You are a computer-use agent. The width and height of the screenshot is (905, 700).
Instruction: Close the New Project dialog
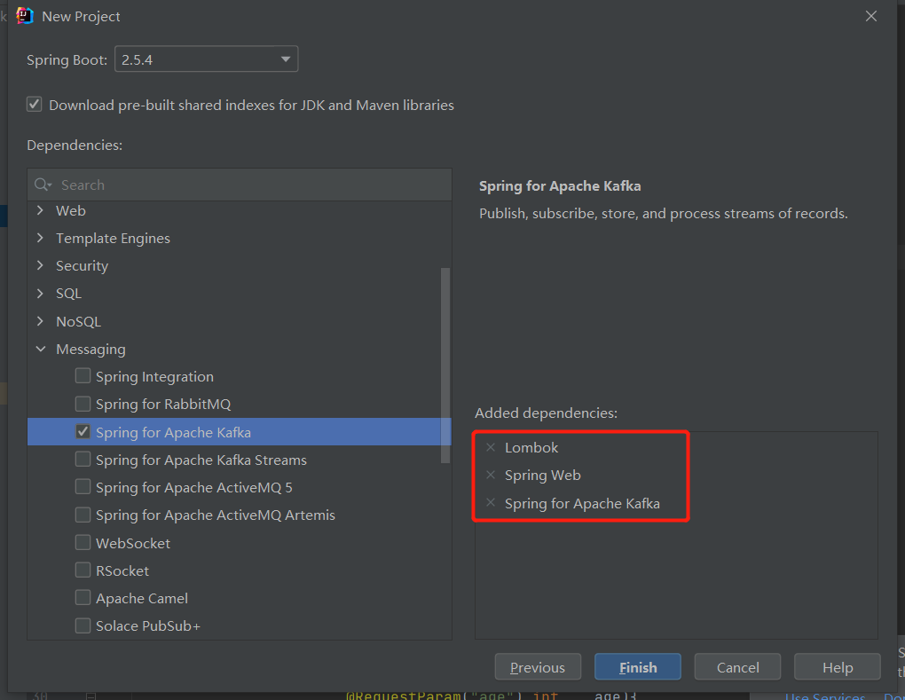[x=871, y=16]
